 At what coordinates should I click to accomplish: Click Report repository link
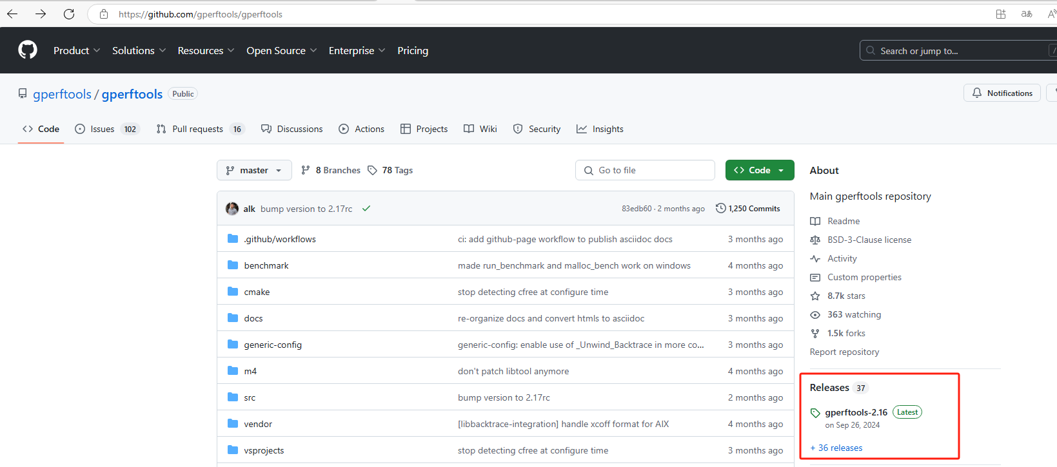[844, 352]
